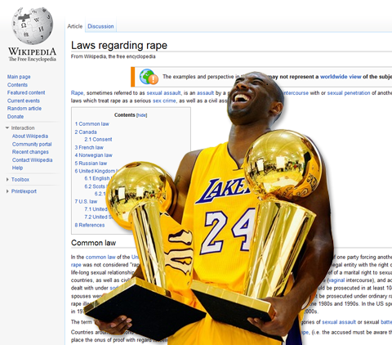The image size is (392, 345).
Task: Jump to 2.1 Consent section
Action: tap(98, 140)
